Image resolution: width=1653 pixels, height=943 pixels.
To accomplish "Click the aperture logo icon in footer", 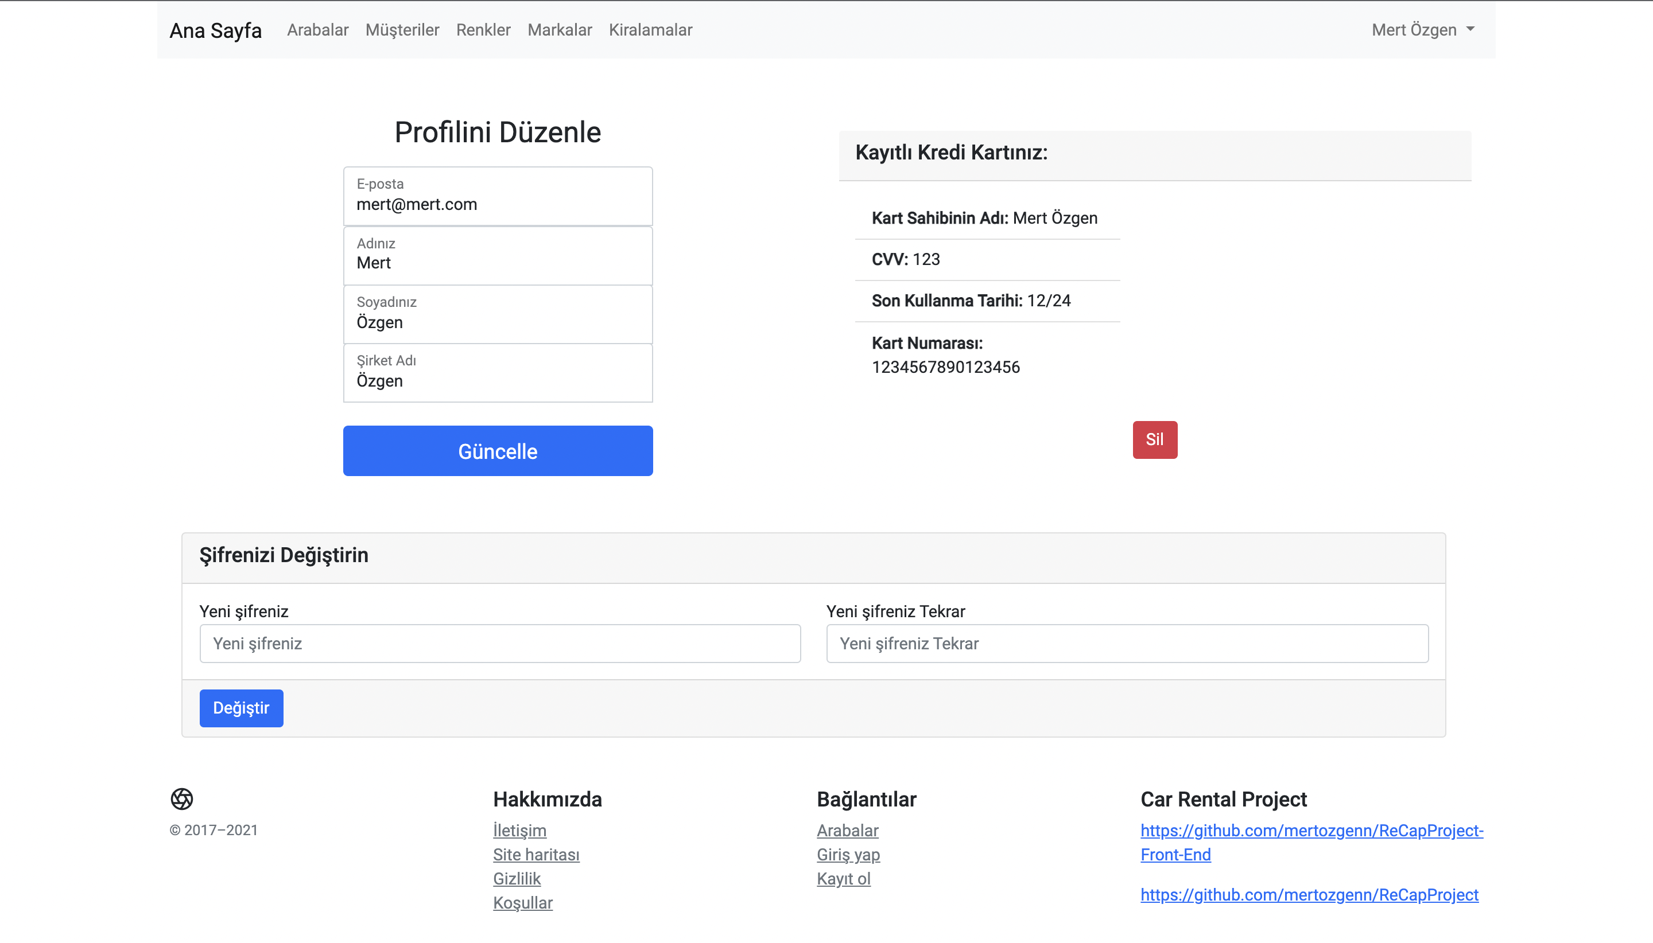I will 182,798.
